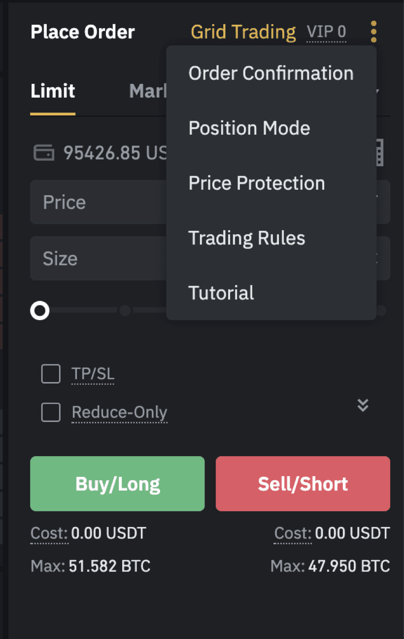Image resolution: width=404 pixels, height=639 pixels.
Task: Click the VIP 0 level label
Action: coord(326,32)
